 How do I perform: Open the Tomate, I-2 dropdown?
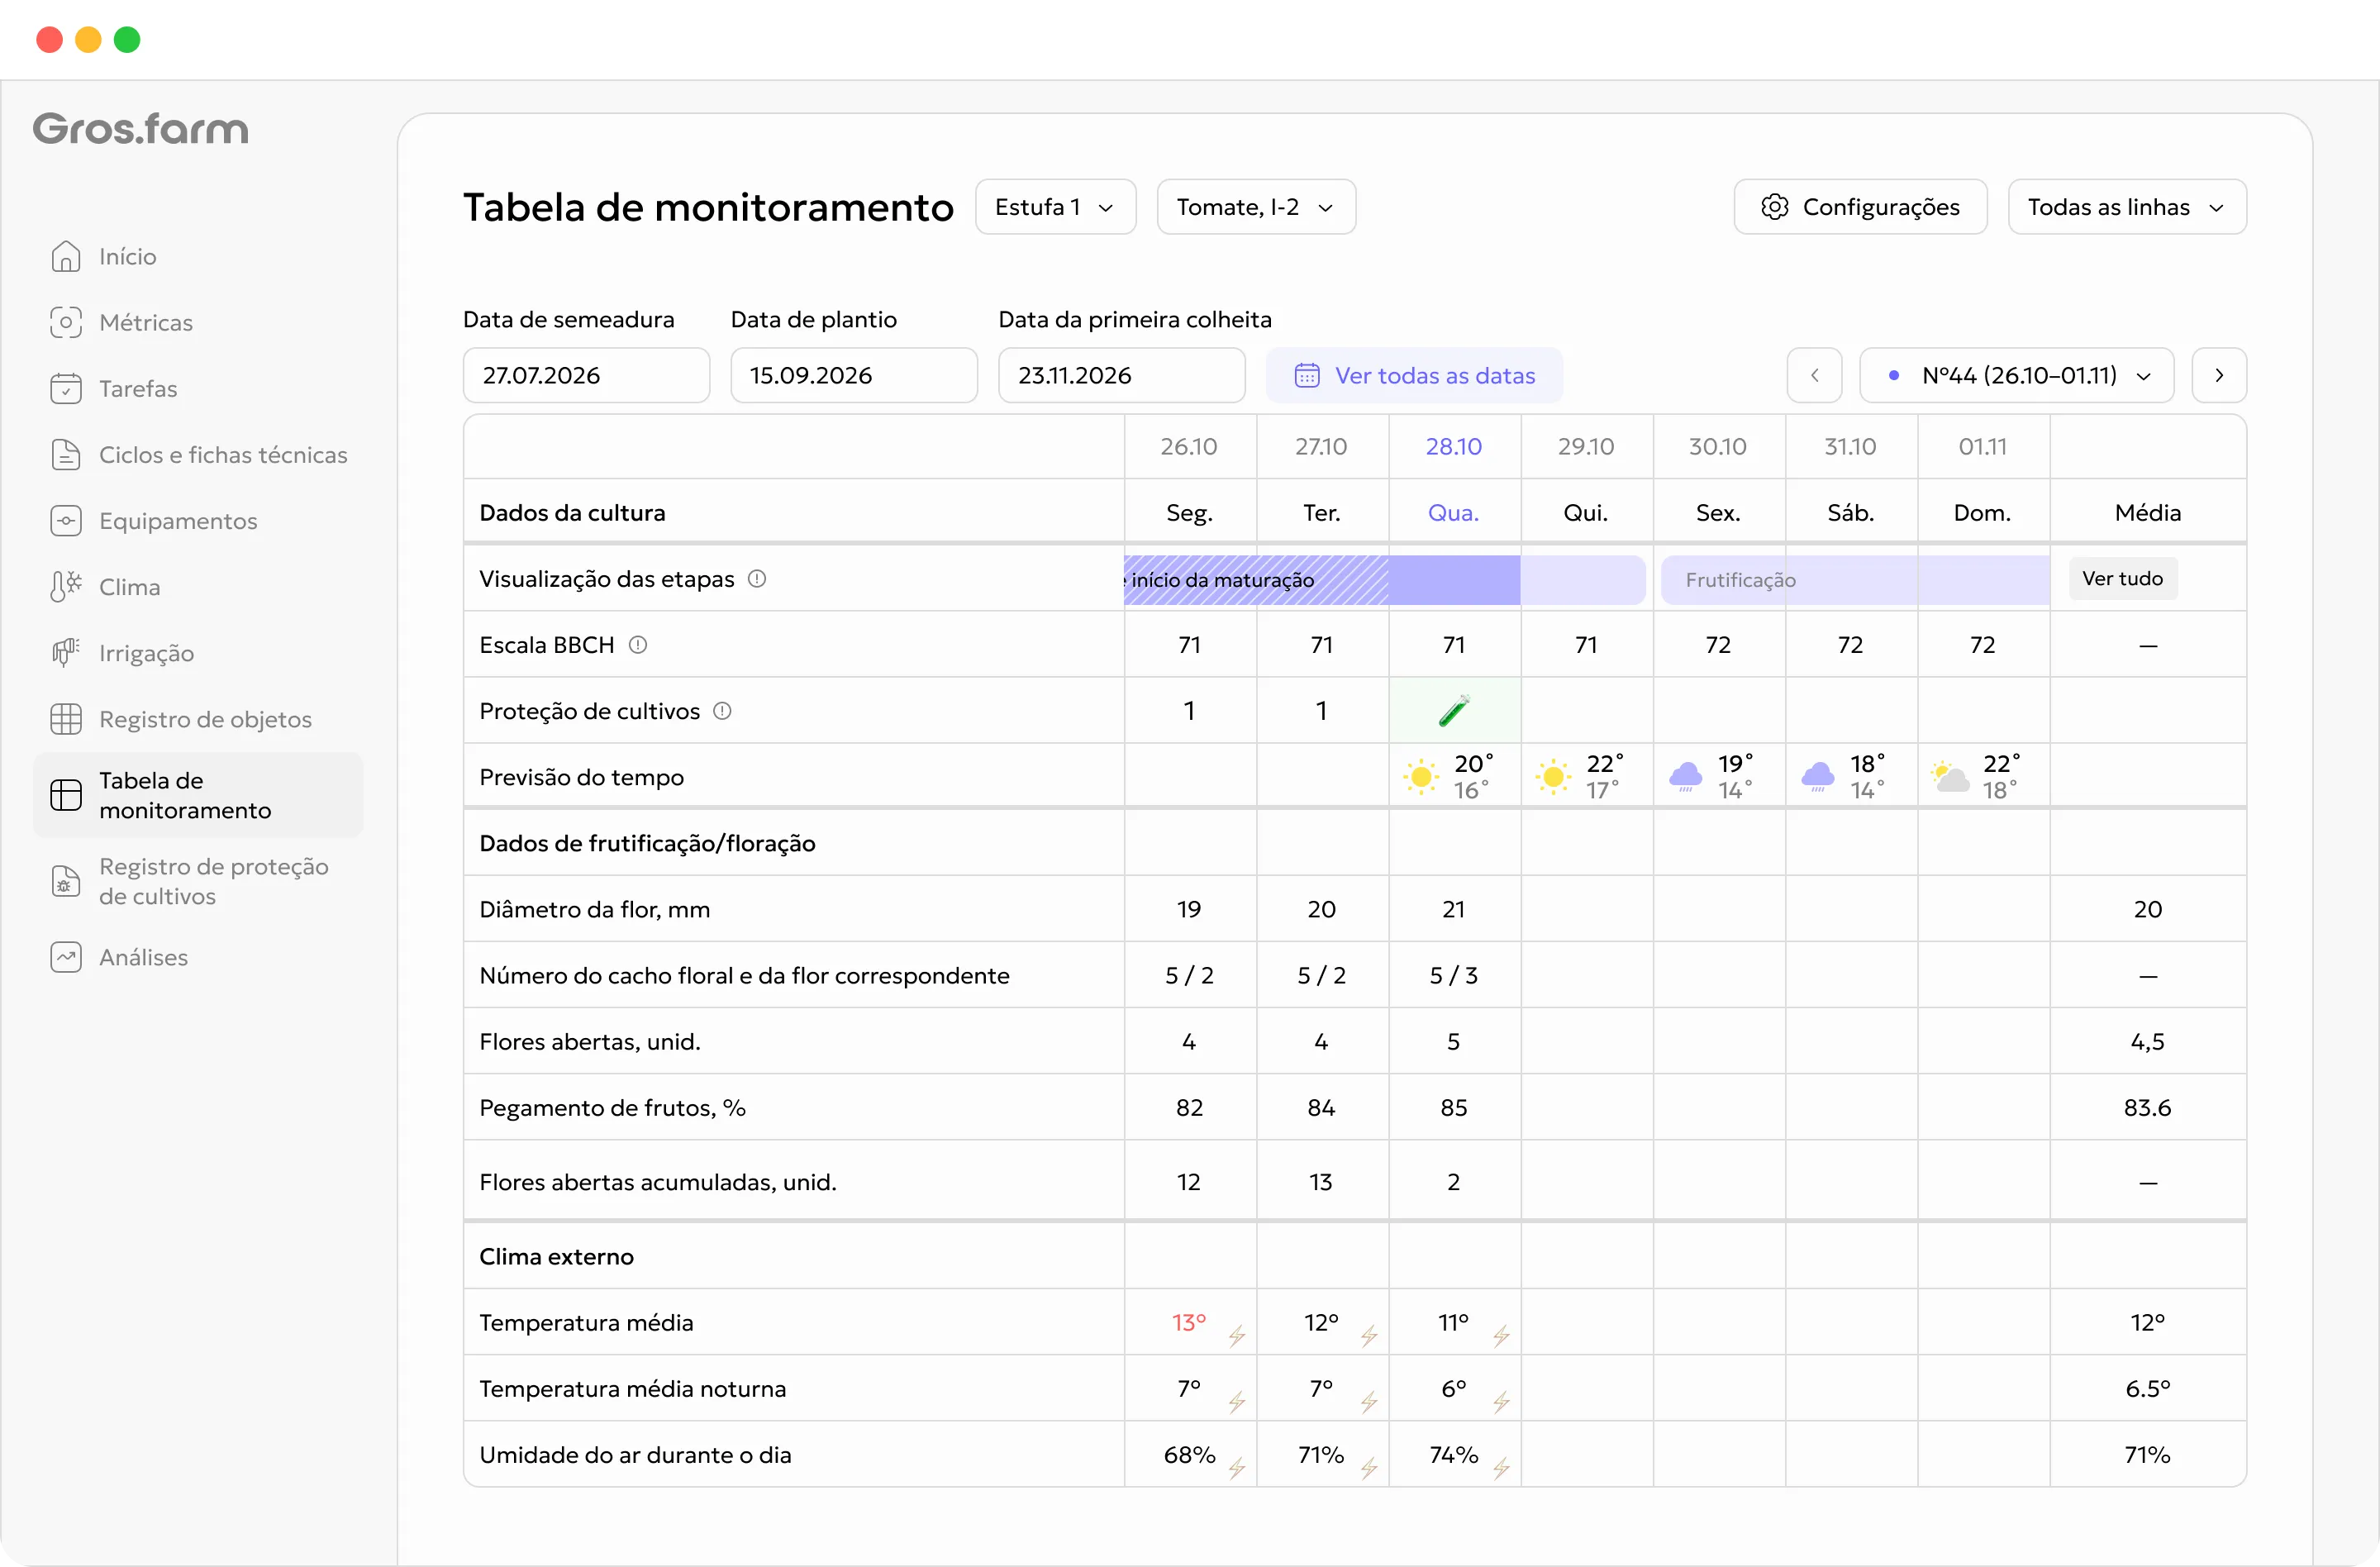tap(1256, 207)
